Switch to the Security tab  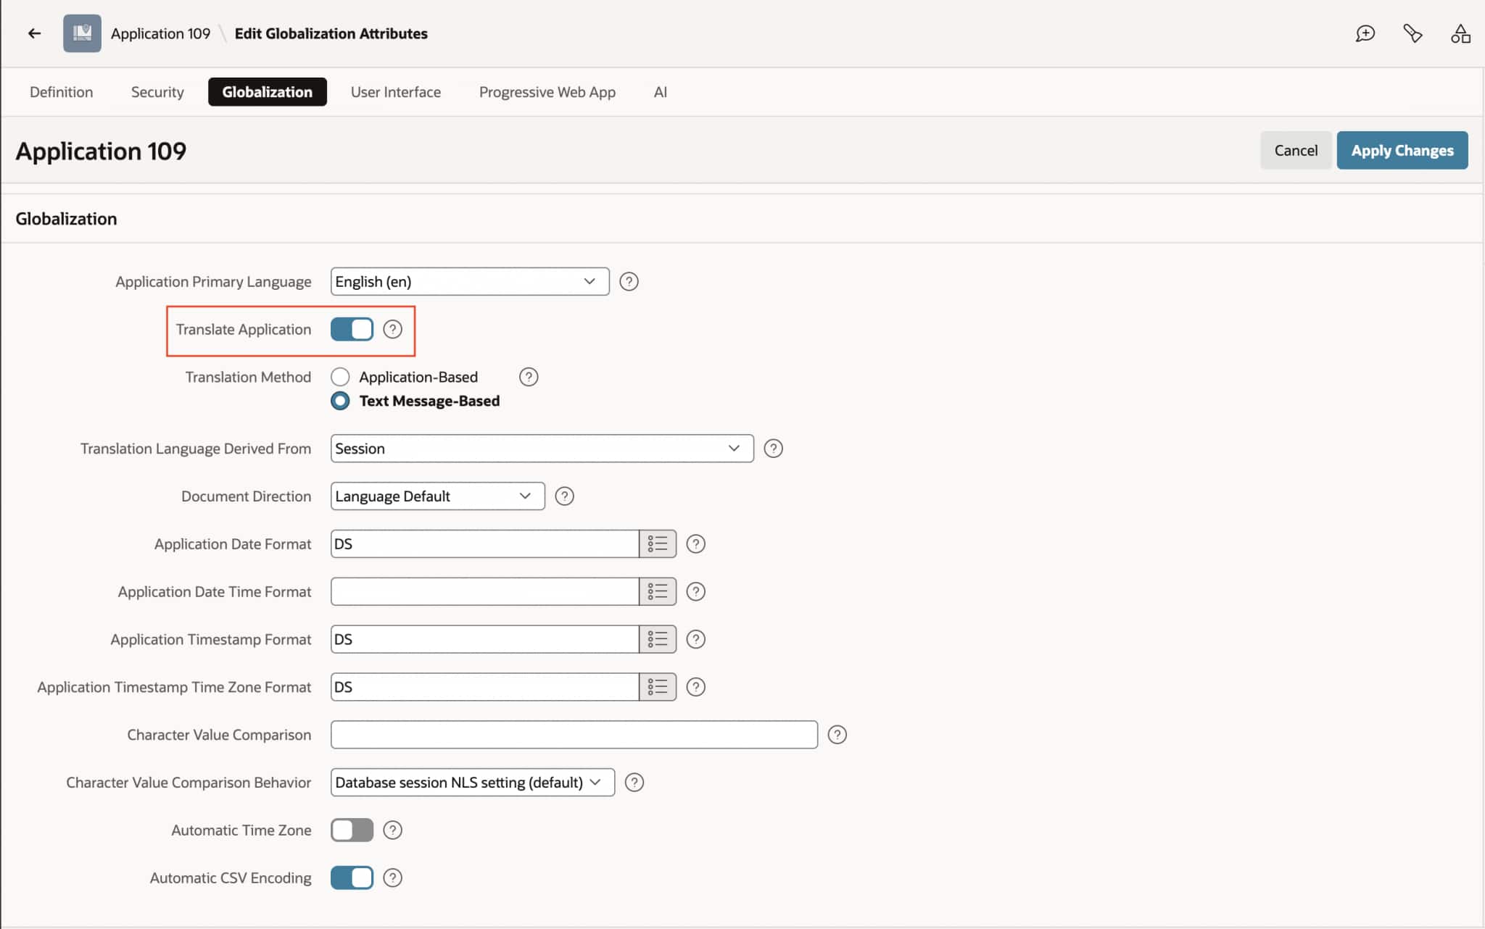tap(157, 92)
